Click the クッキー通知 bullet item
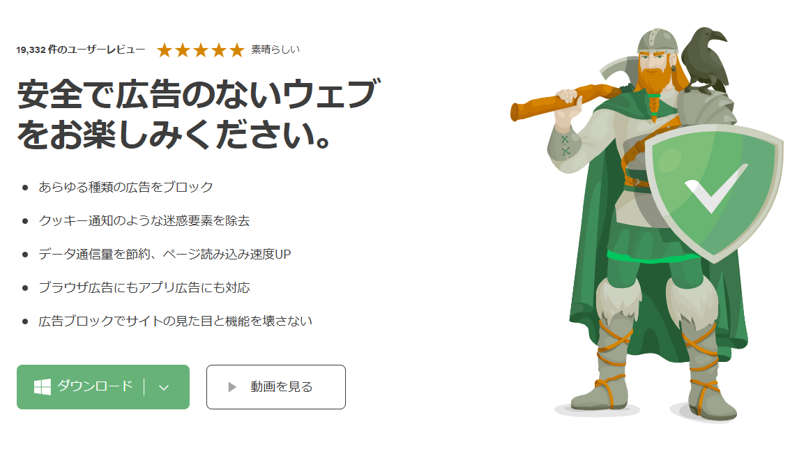Viewport: 806px width, 454px height. [144, 220]
